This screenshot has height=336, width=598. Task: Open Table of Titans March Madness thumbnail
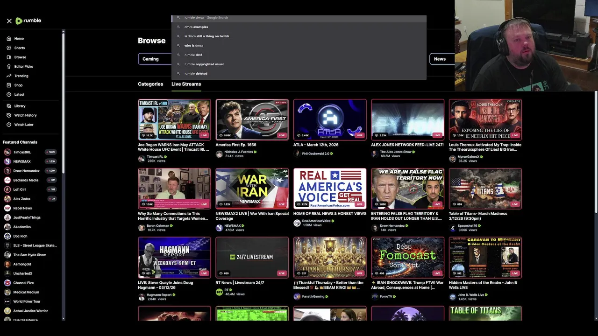[485, 189]
